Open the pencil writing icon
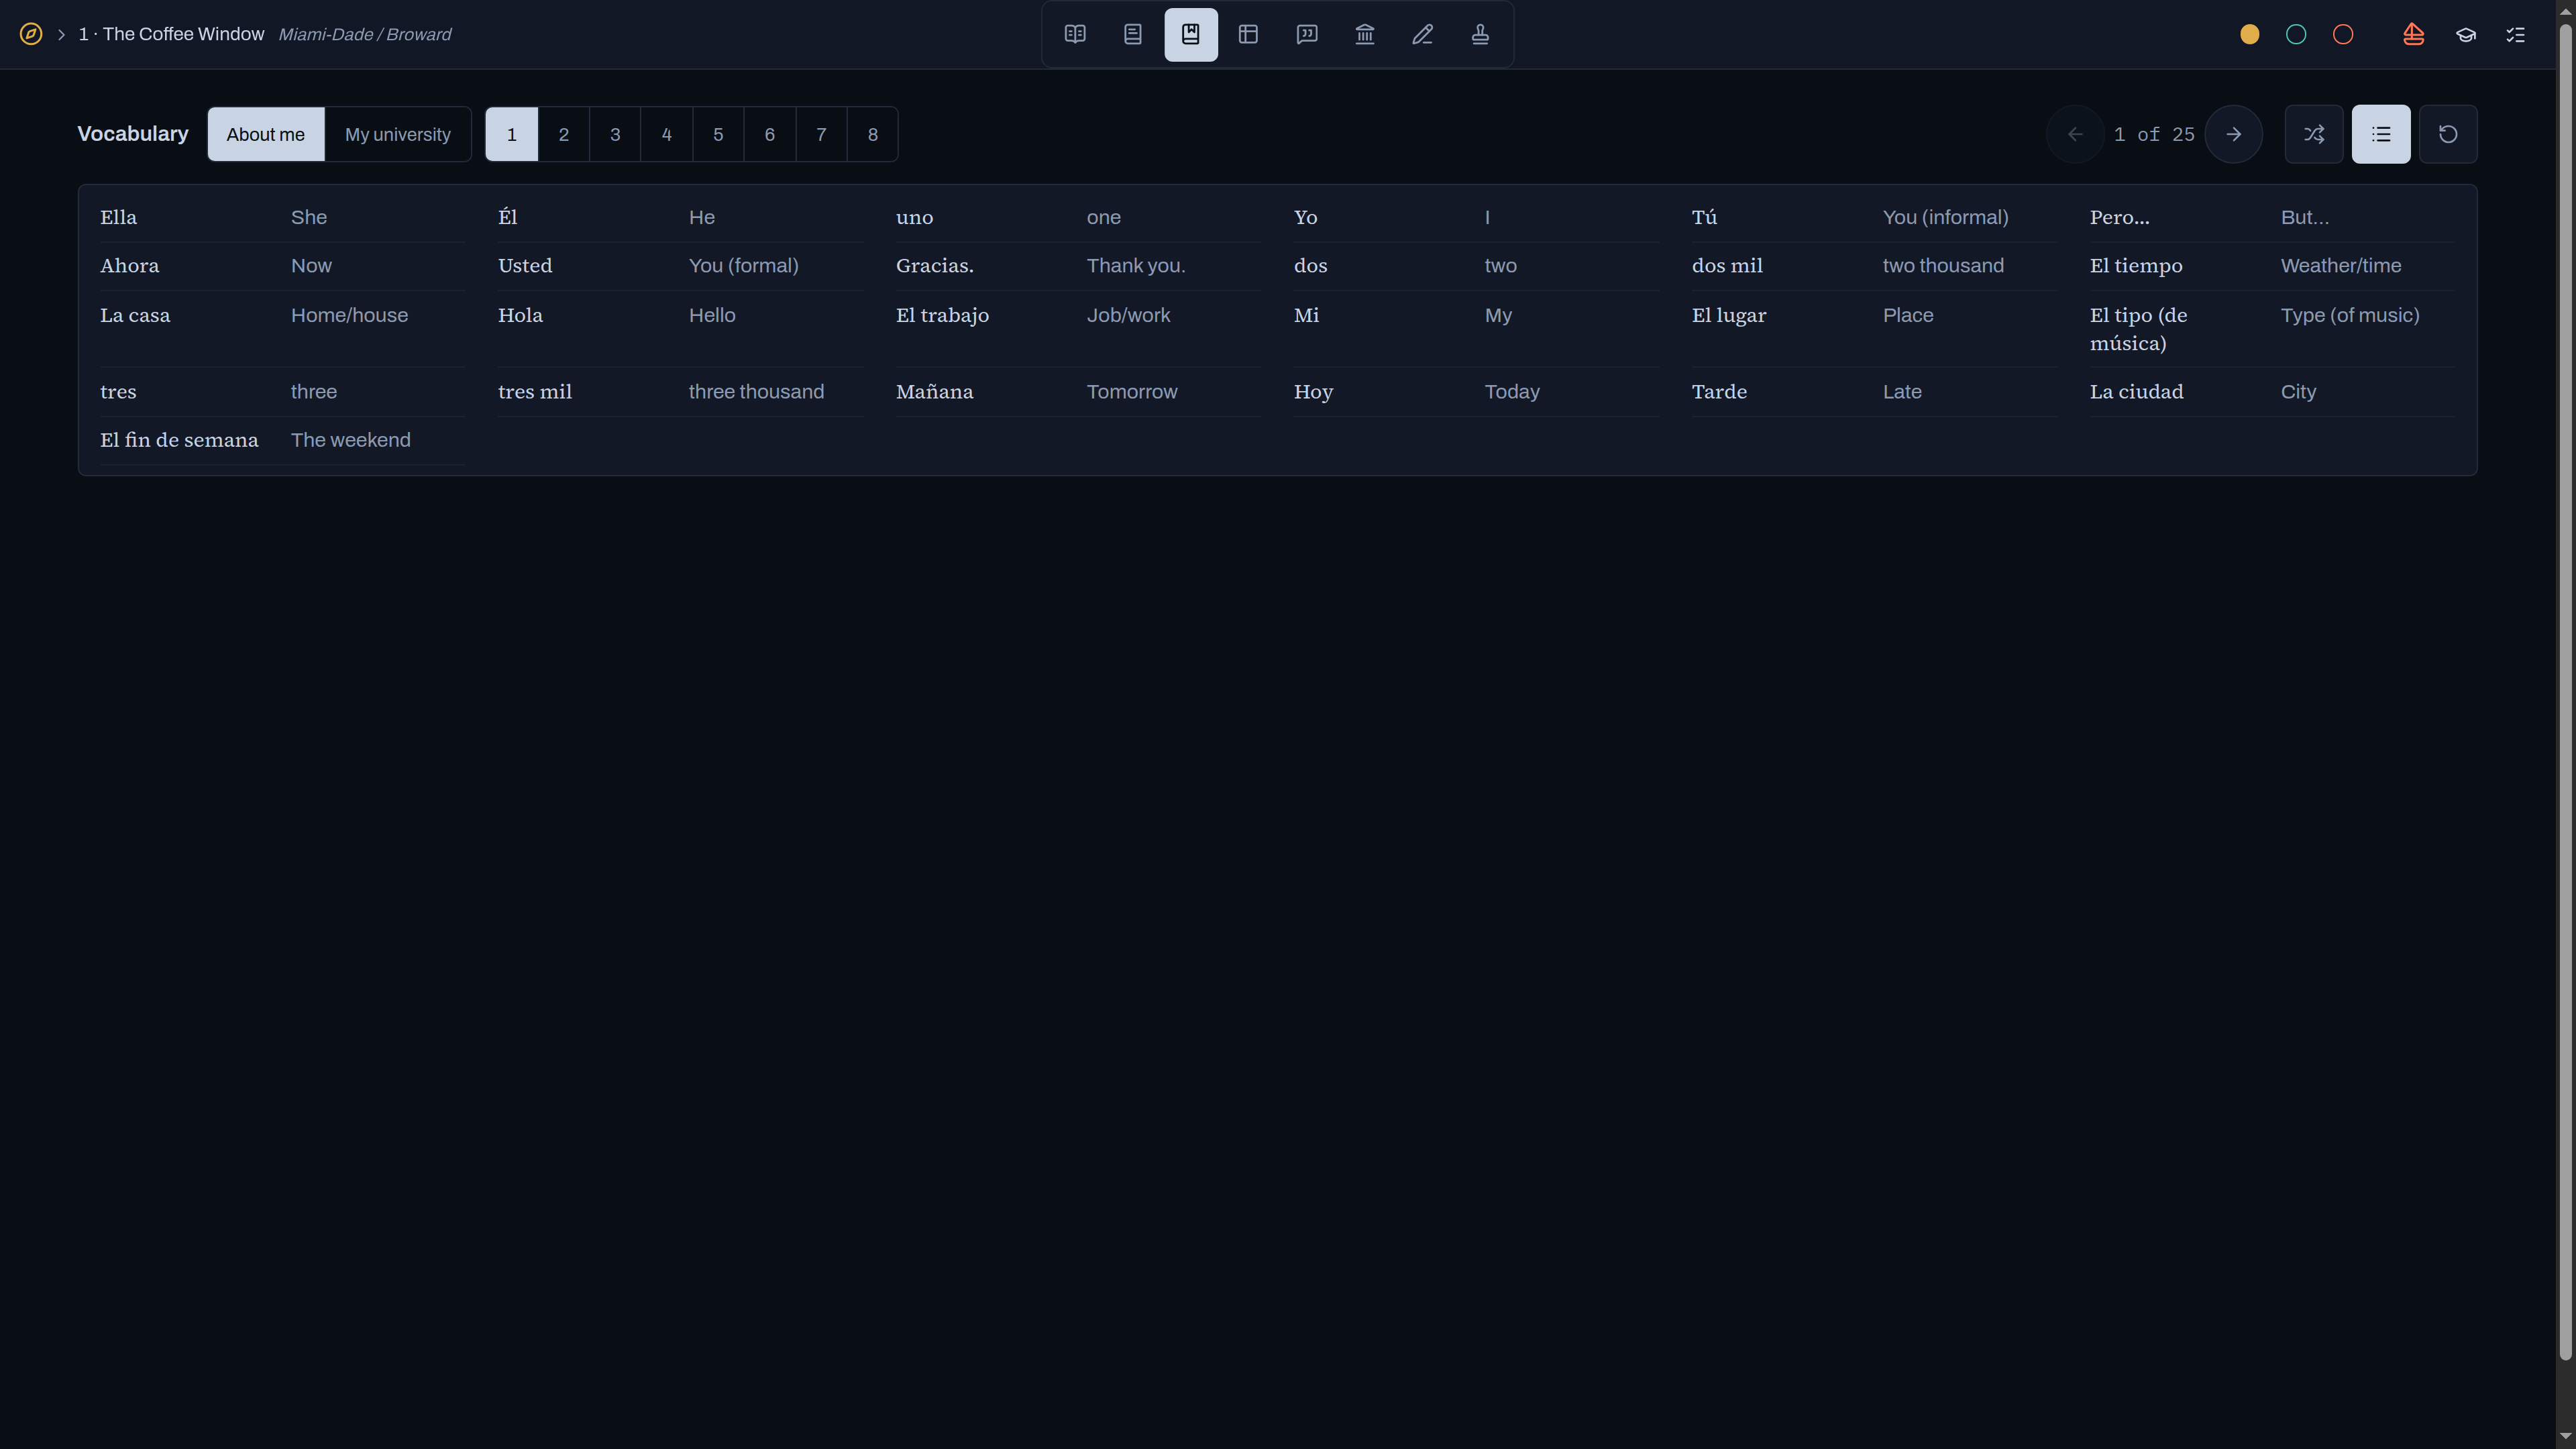The image size is (2576, 1449). pyautogui.click(x=1423, y=34)
